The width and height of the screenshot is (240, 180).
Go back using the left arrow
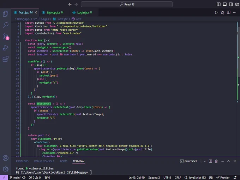coord(70,4)
